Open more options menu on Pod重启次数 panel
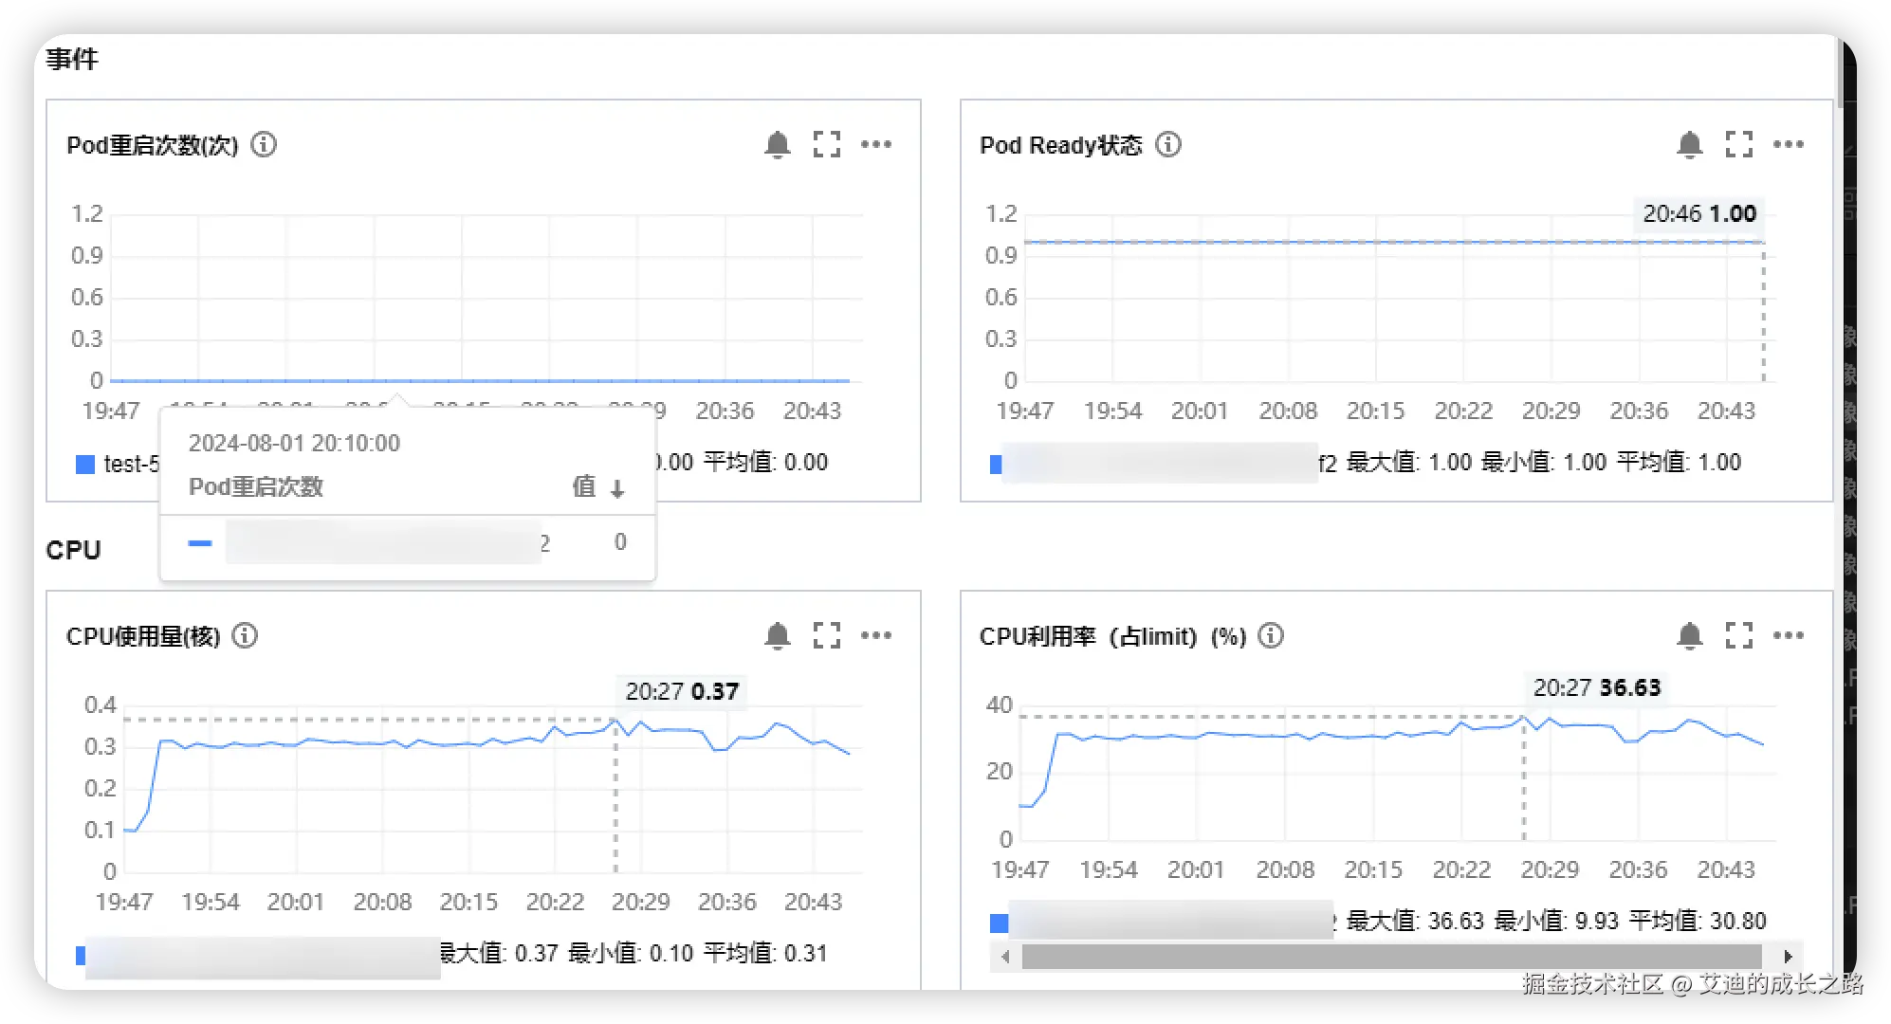This screenshot has width=1891, height=1024. pyautogui.click(x=875, y=145)
